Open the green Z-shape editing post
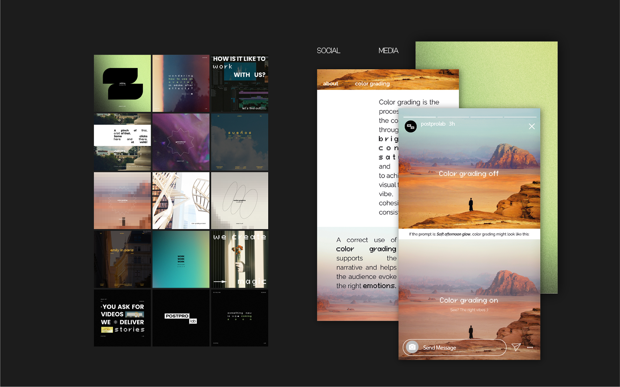 point(122,83)
